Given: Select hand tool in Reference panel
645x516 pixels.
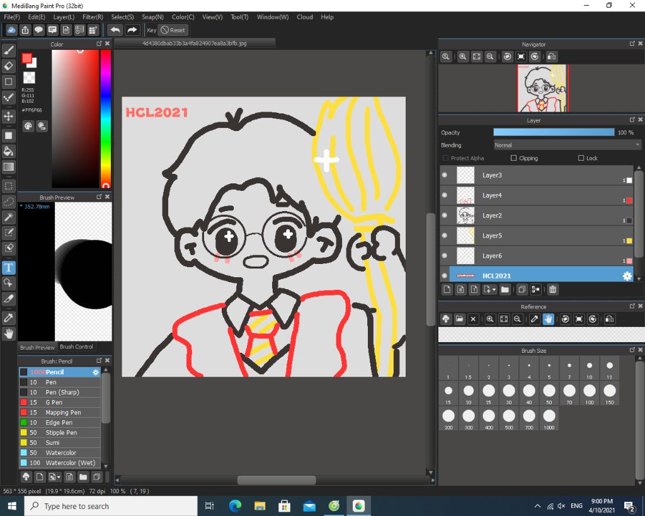Looking at the screenshot, I should pos(549,319).
